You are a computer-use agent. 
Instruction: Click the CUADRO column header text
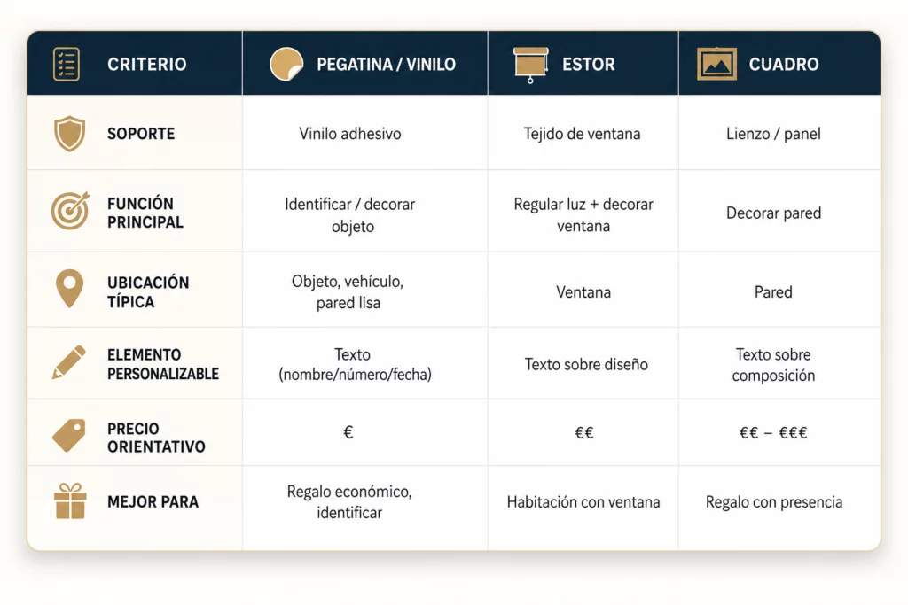pyautogui.click(x=784, y=64)
